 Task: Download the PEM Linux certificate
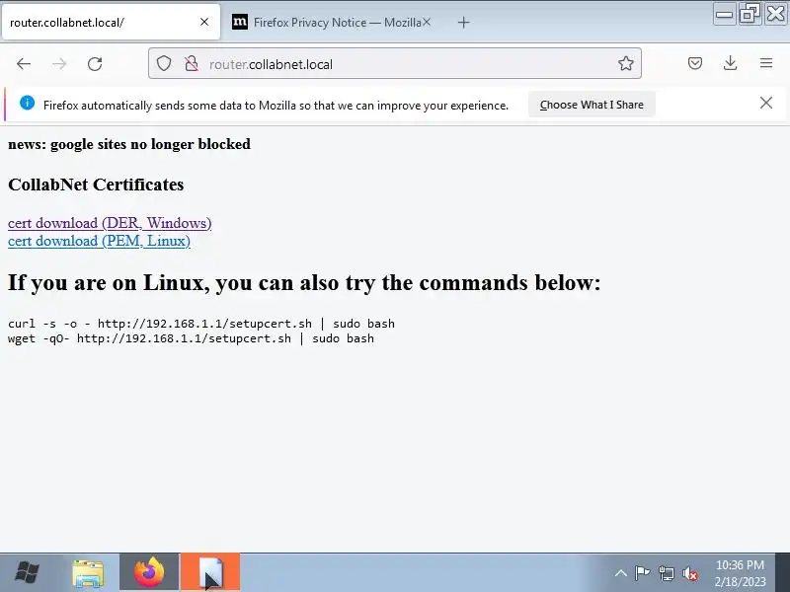point(100,241)
